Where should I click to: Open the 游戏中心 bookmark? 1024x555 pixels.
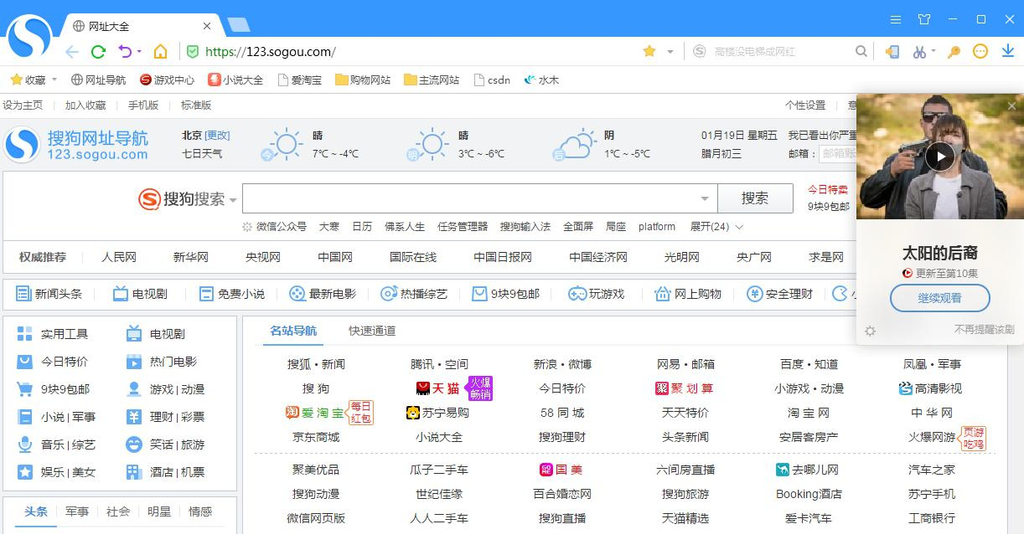(167, 80)
